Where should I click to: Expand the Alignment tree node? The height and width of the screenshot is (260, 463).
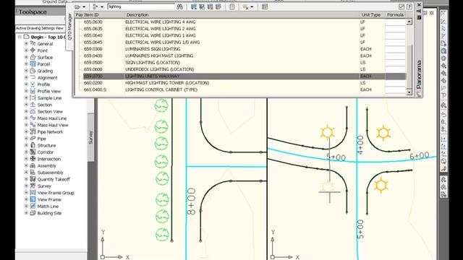click(x=26, y=77)
